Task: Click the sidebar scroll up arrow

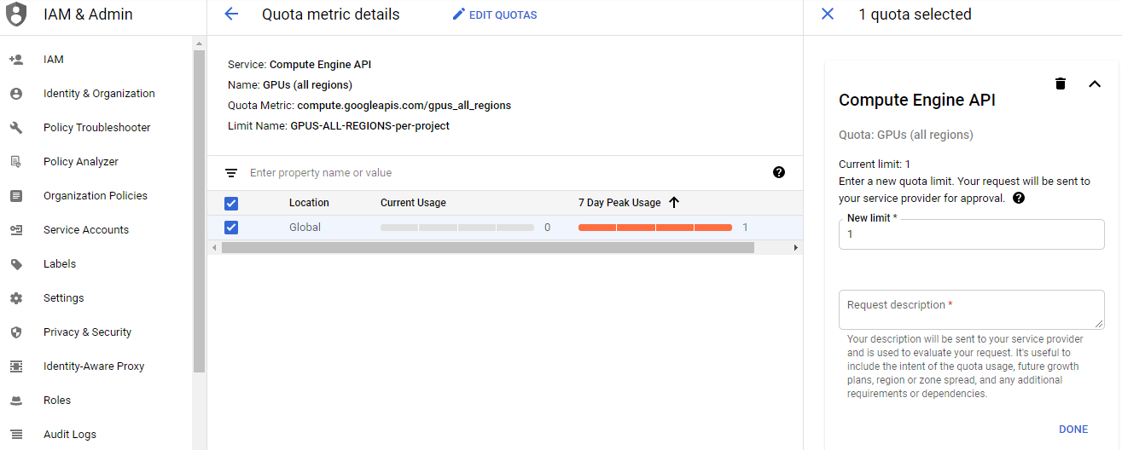Action: click(x=199, y=43)
